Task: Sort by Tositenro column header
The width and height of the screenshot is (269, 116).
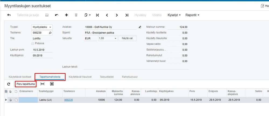Action: click(x=74, y=93)
